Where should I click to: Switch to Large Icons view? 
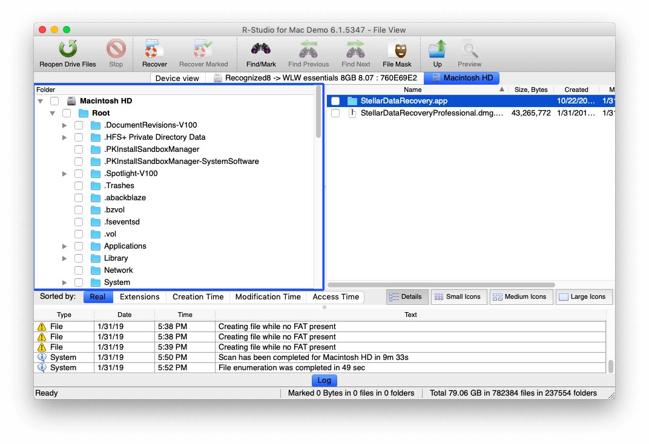(x=584, y=297)
